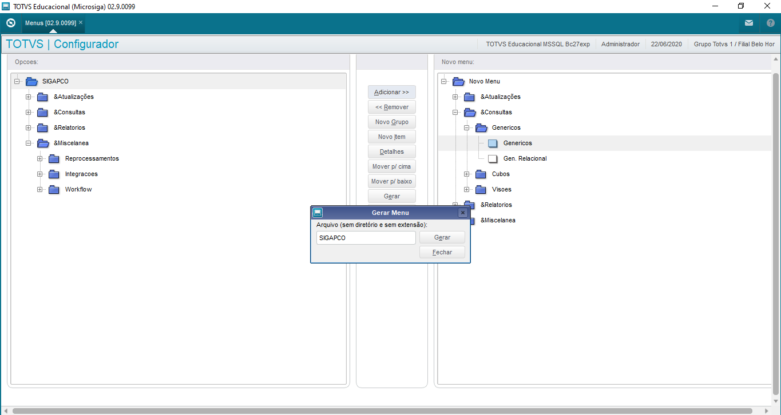Open Detalhes for the selected item

coord(392,151)
